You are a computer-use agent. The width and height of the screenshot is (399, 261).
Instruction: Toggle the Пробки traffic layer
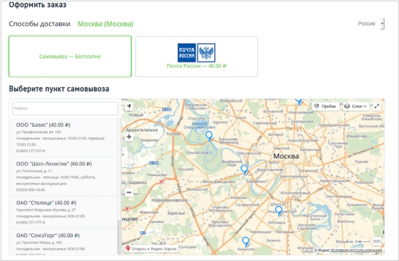tap(325, 106)
